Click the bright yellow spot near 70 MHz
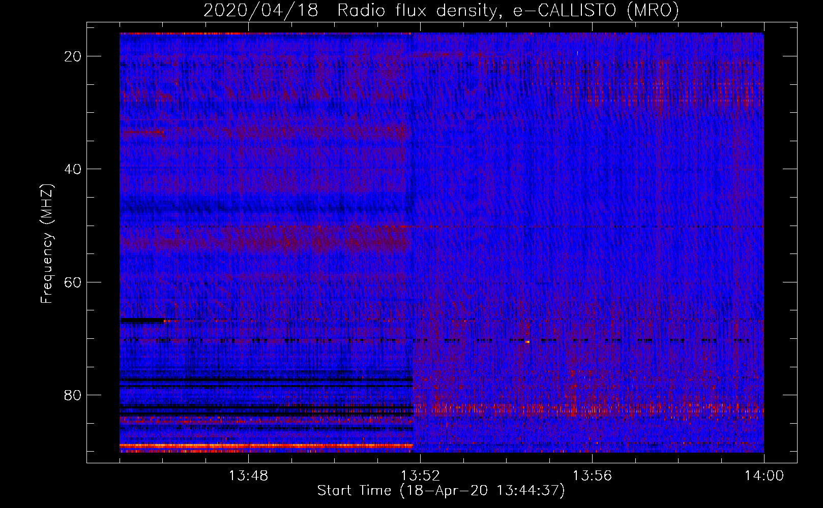 [527, 342]
